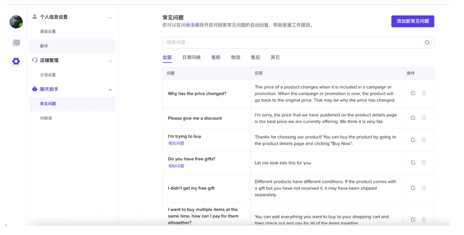Image resolution: width=464 pixels, height=235 pixels.
Task: Click the robot icon beside 聊天助手
Action: point(35,89)
